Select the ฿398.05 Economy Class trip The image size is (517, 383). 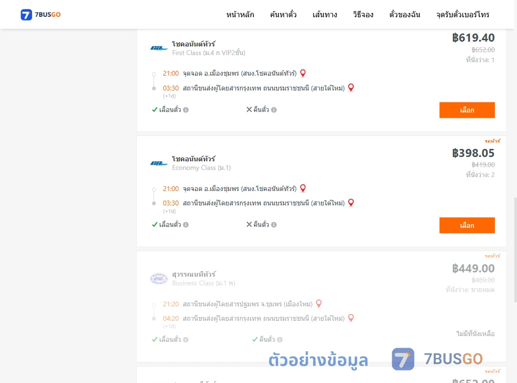click(x=467, y=225)
